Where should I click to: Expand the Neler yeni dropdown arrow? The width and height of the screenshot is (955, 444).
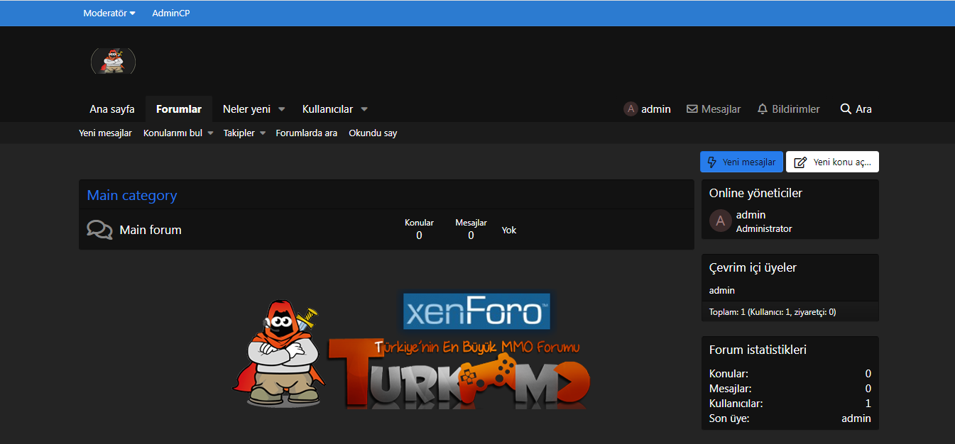282,109
